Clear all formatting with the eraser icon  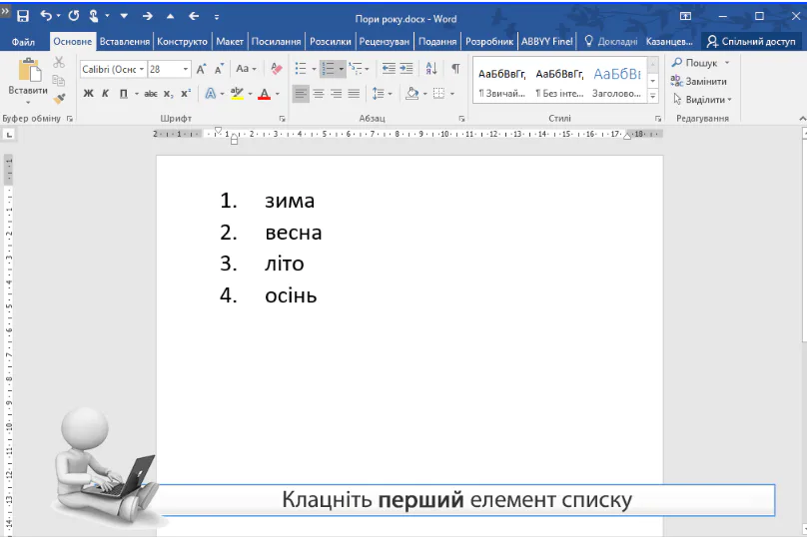tap(276, 69)
